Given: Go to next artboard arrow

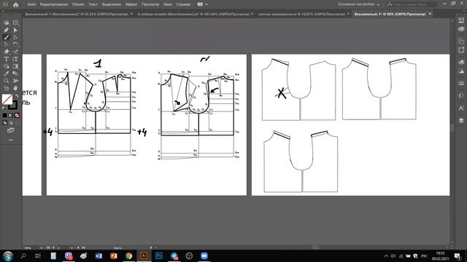Looking at the screenshot, I should point(78,247).
